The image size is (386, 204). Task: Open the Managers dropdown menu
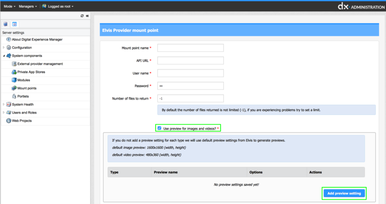tap(28, 6)
